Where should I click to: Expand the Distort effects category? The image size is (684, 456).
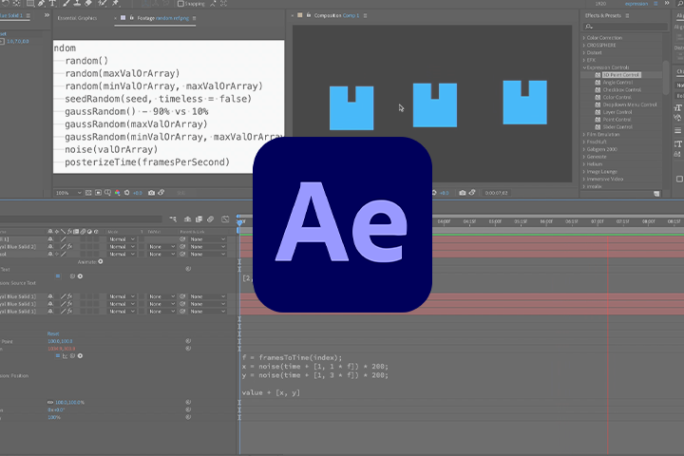[584, 53]
